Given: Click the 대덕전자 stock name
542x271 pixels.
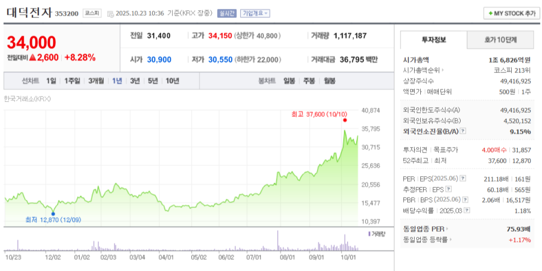Looking at the screenshot, I should click(29, 13).
